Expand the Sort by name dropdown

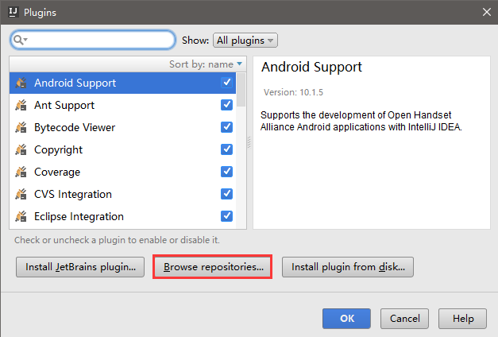coord(206,64)
